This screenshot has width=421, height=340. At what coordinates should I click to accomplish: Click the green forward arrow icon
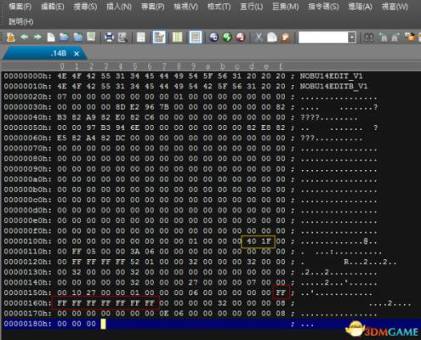(x=37, y=37)
